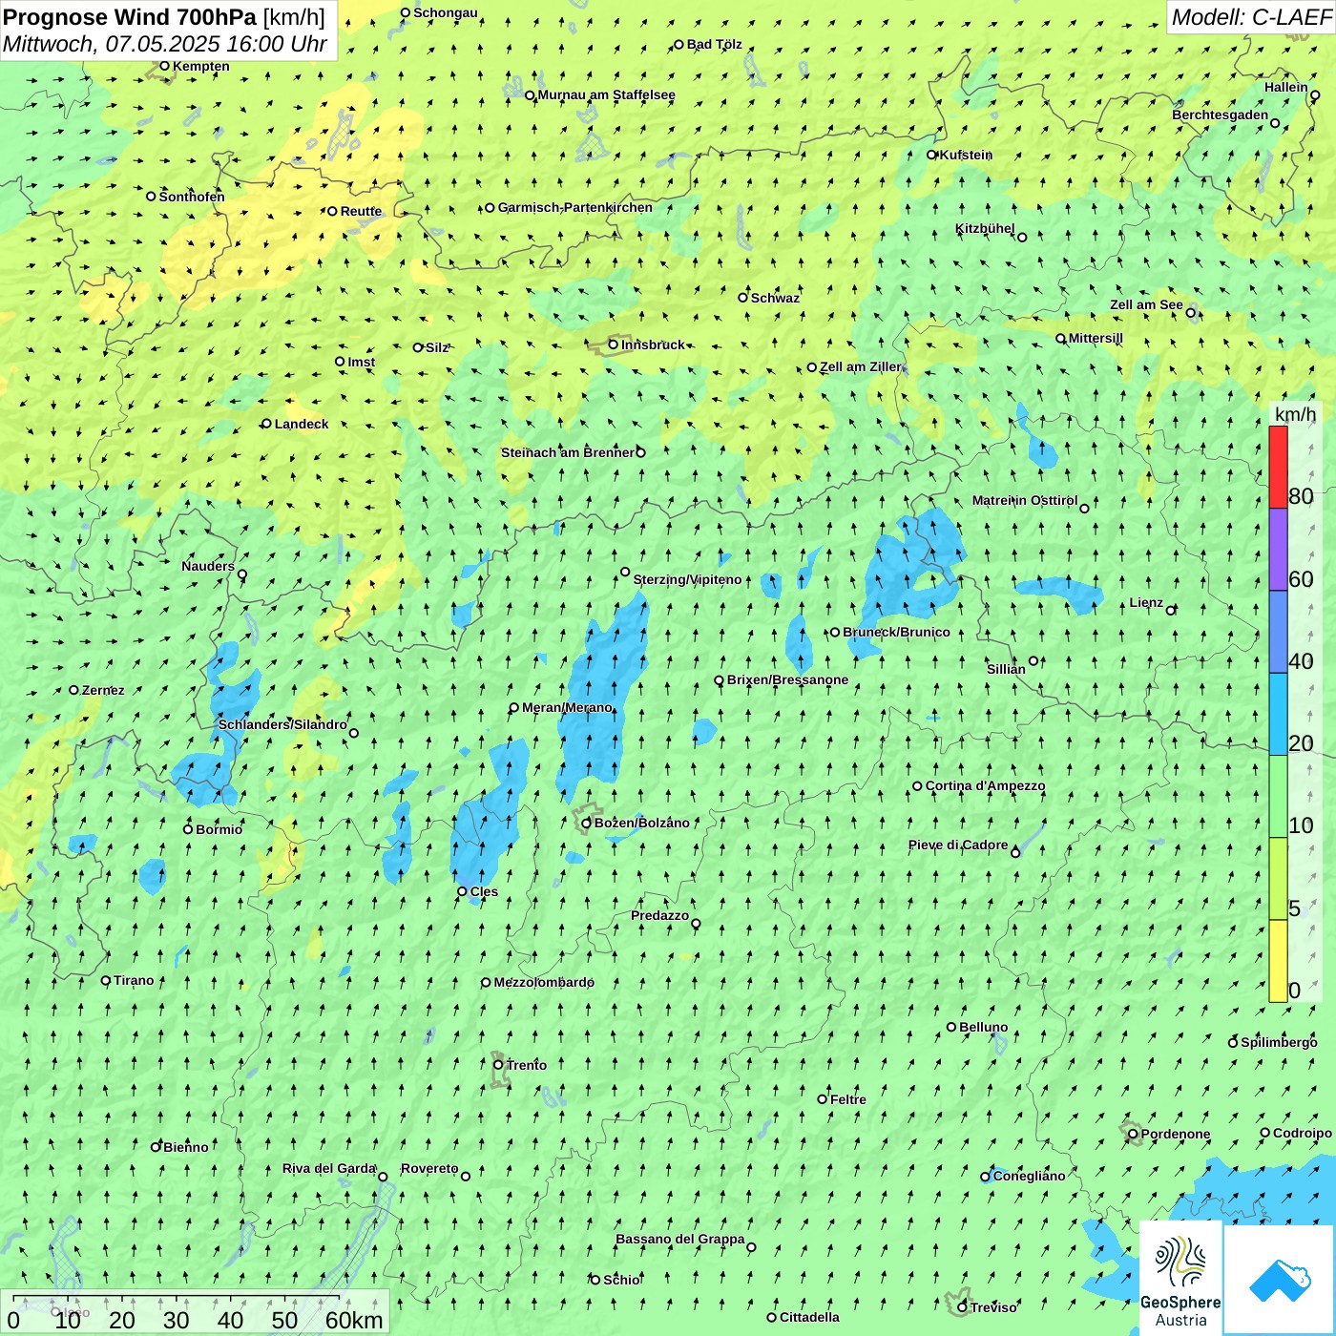Click the red 80 km/h legend swatch
Image resolution: width=1336 pixels, height=1336 pixels.
(1278, 467)
